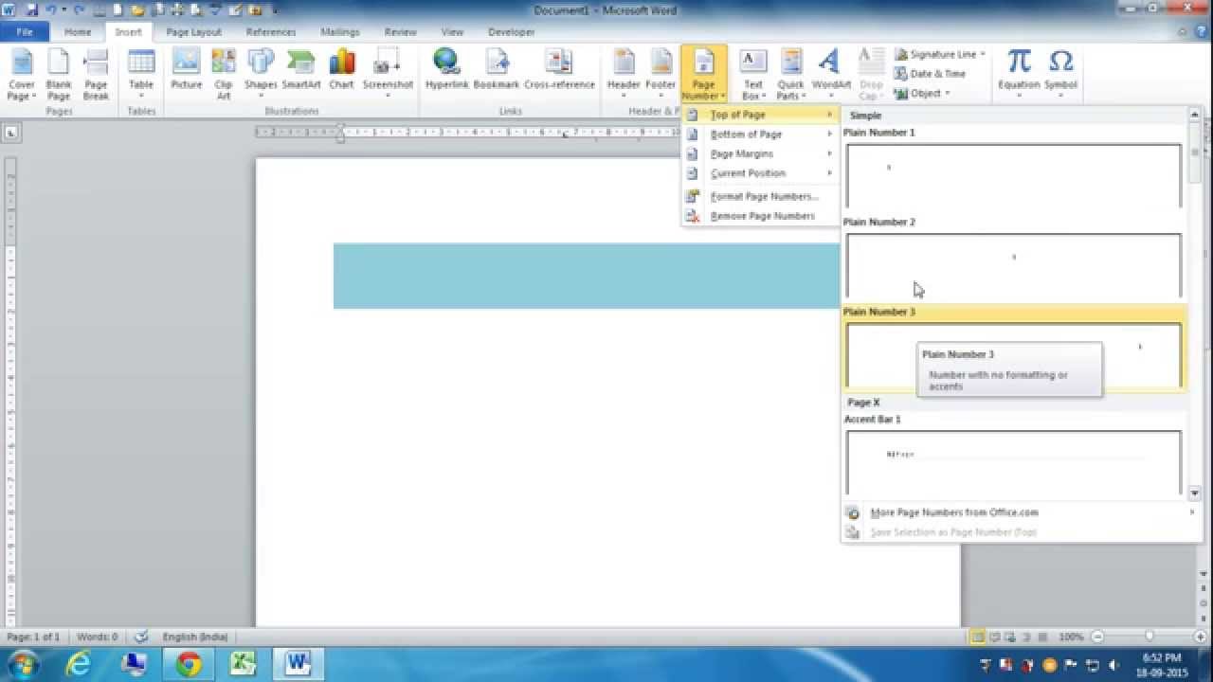Choose Remove Page Numbers option
1213x682 pixels.
click(x=760, y=216)
